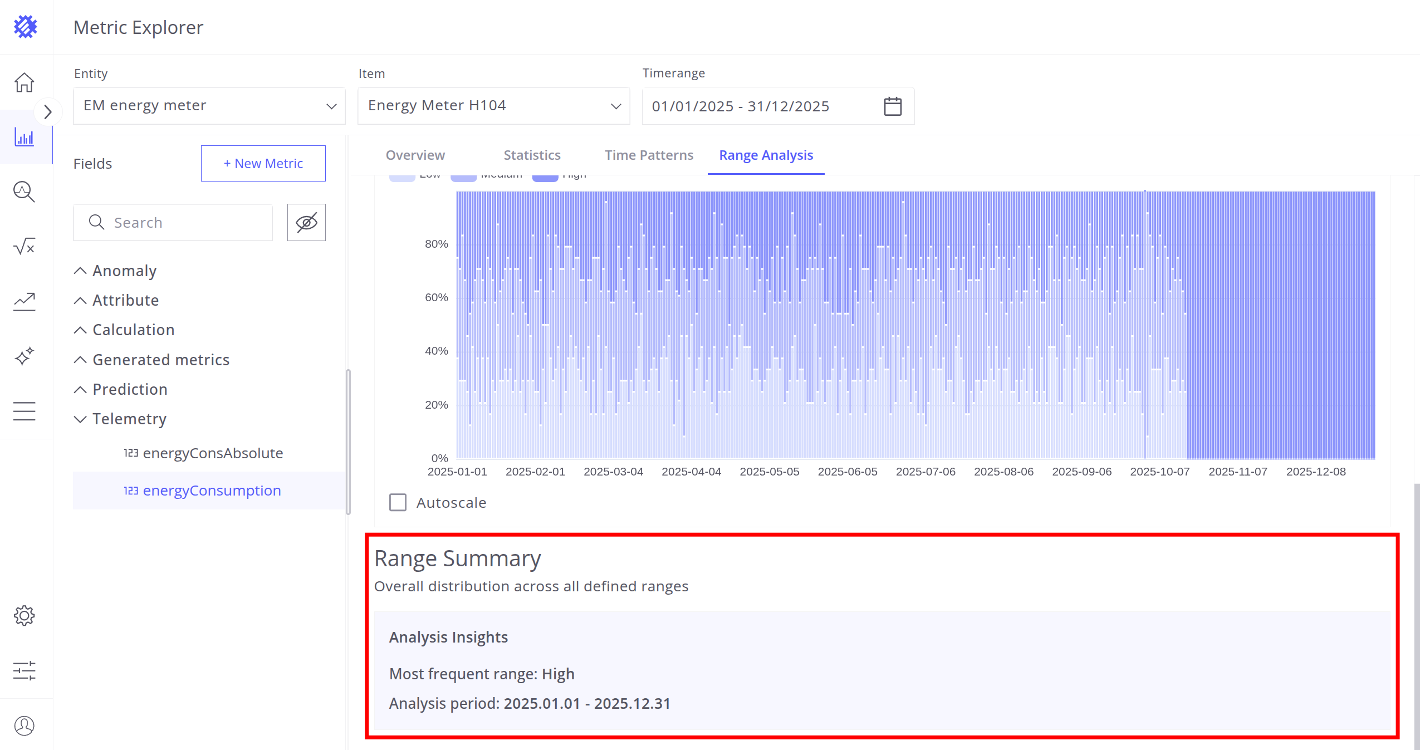The height and width of the screenshot is (750, 1420).
Task: Open the settings gear icon
Action: pos(24,615)
